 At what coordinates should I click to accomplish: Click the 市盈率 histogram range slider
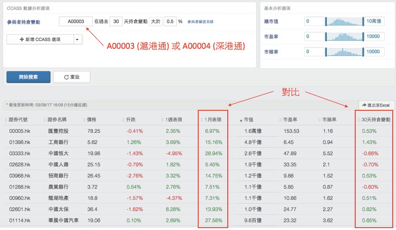click(x=344, y=37)
